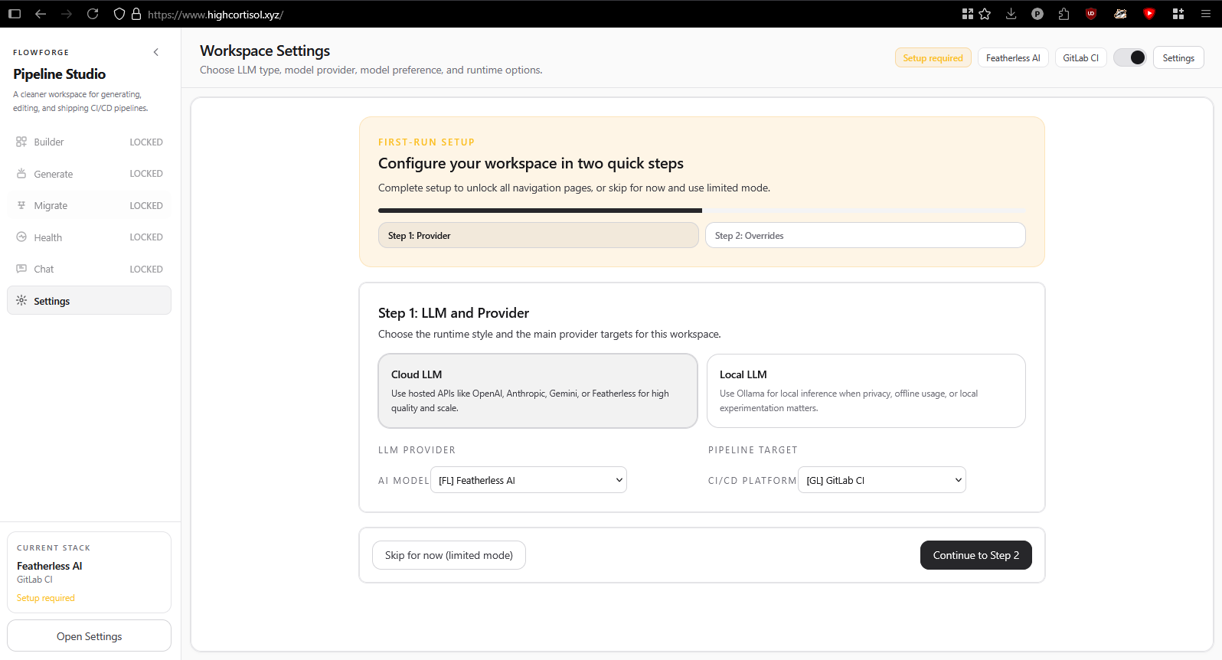Viewport: 1222px width, 660px height.
Task: Select the Local LLM option card
Action: [x=866, y=390]
